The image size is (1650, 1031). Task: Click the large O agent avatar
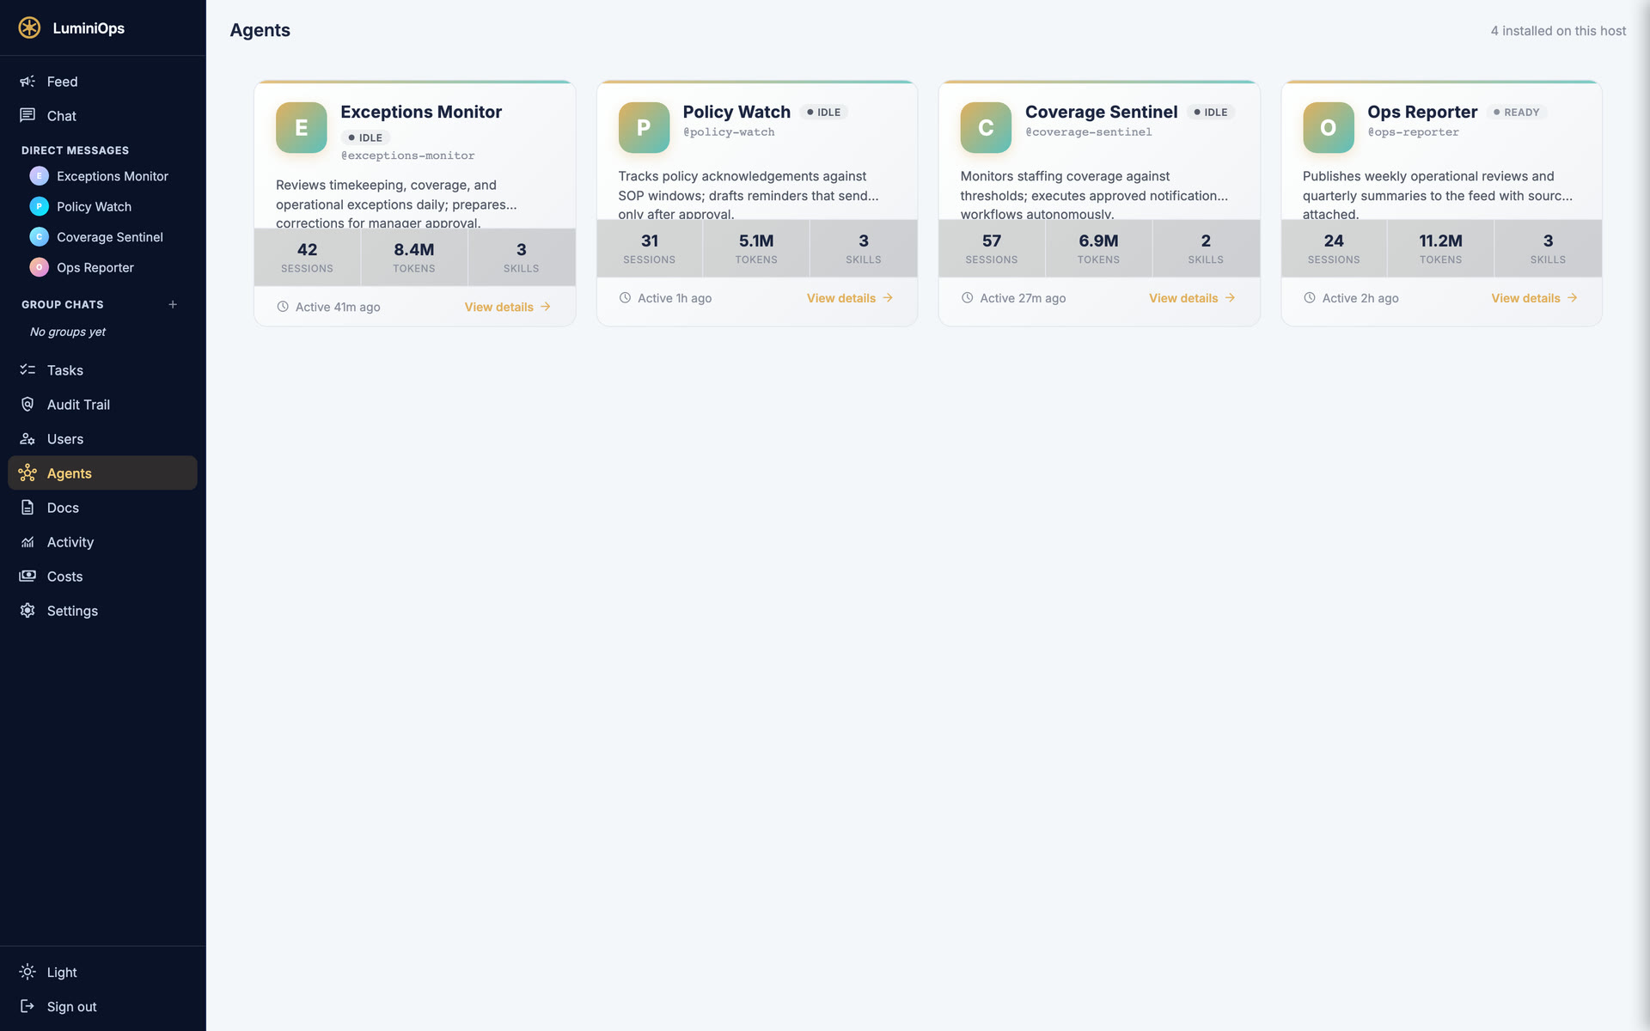tap(1328, 127)
